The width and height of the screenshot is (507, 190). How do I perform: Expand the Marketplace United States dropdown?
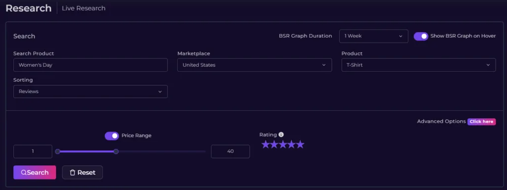click(254, 65)
